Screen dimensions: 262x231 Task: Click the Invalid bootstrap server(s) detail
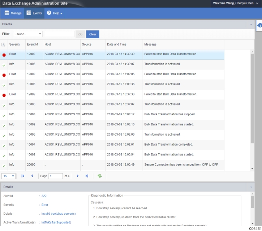[59, 214]
